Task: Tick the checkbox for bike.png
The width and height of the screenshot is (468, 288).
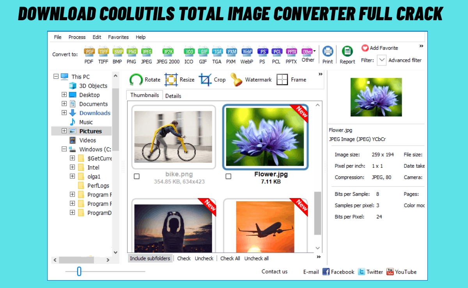Action: coord(136,176)
